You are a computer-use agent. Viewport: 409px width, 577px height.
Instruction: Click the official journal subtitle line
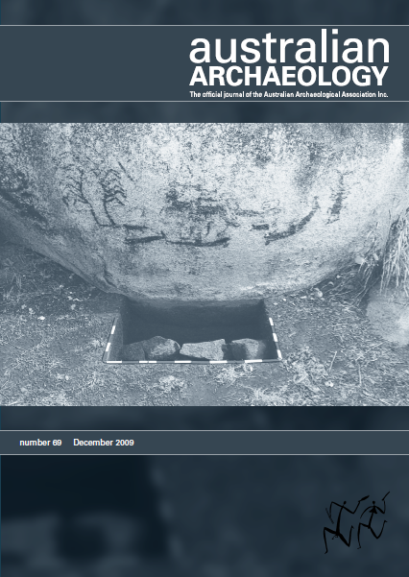(x=289, y=95)
